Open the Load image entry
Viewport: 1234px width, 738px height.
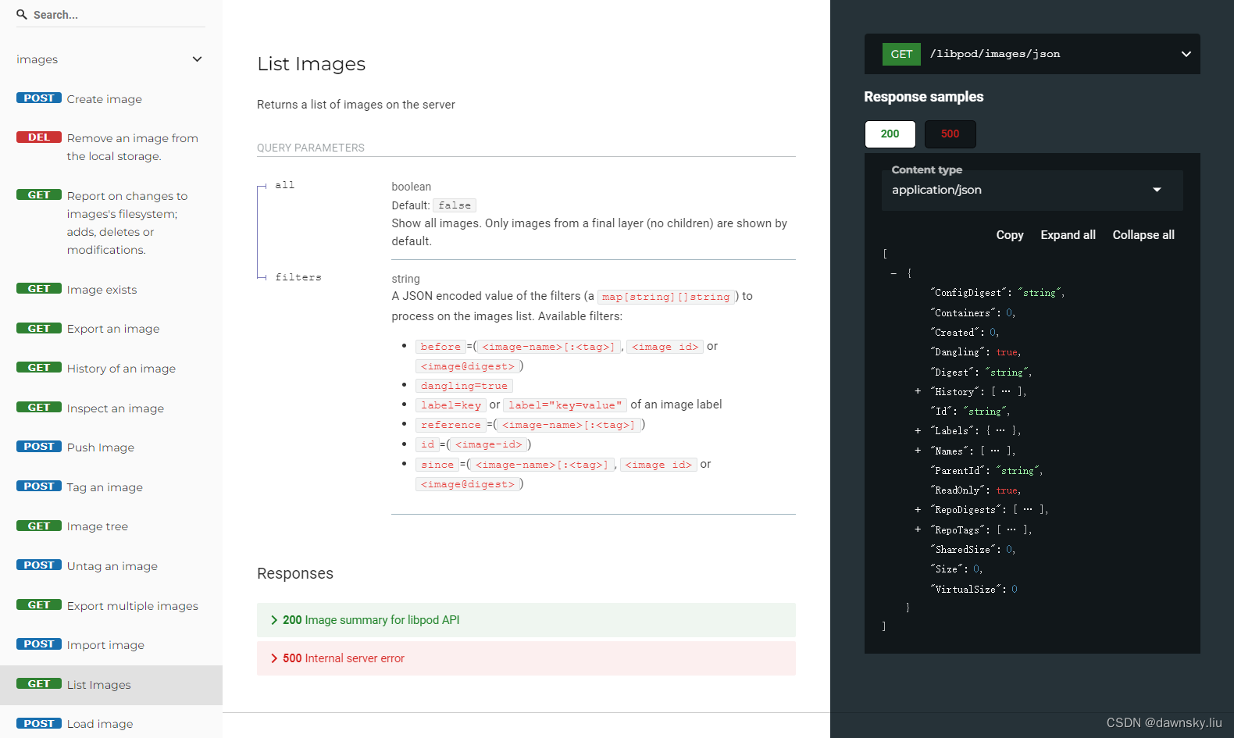coord(111,723)
